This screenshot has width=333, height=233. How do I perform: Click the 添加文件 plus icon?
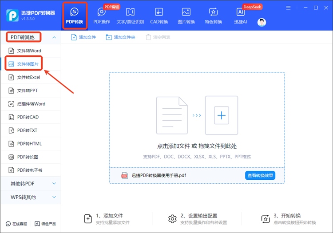click(74, 37)
